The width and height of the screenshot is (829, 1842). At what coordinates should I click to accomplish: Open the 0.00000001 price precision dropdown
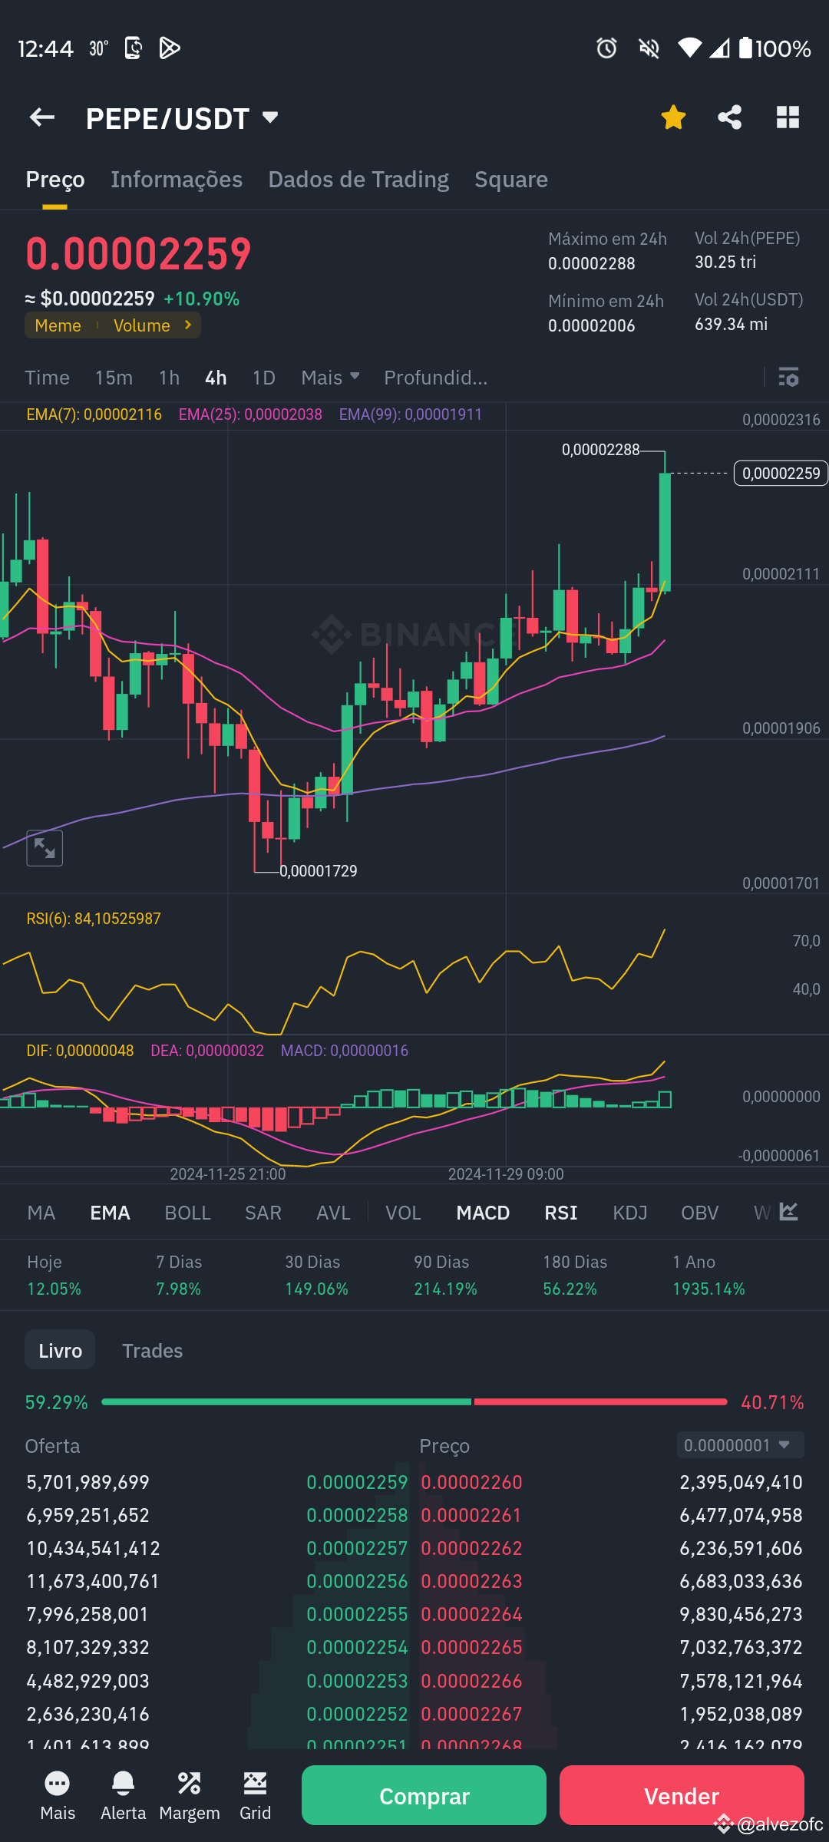point(741,1445)
